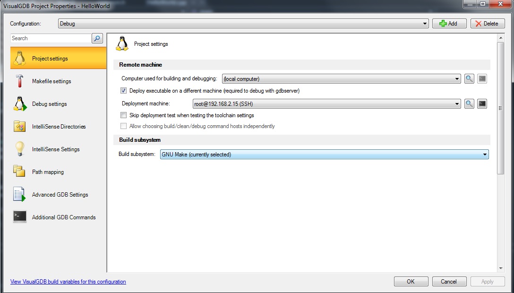The width and height of the screenshot is (514, 293).
Task: Click the penguin icon in Project settings header
Action: tap(122, 43)
